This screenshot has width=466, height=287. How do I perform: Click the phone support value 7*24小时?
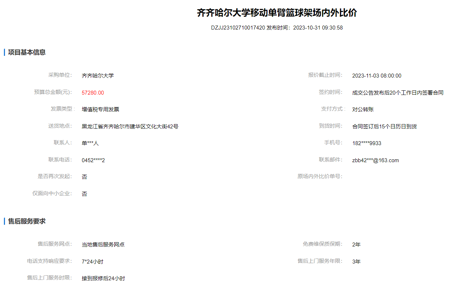92,262
